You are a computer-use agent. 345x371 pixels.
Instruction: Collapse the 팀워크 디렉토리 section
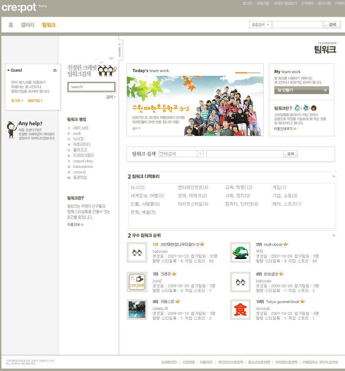click(x=334, y=177)
